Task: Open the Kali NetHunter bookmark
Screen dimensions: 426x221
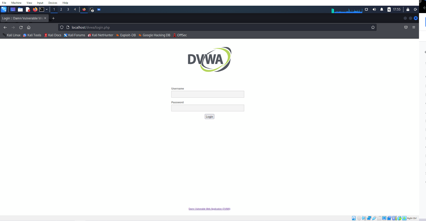Action: tap(101, 35)
